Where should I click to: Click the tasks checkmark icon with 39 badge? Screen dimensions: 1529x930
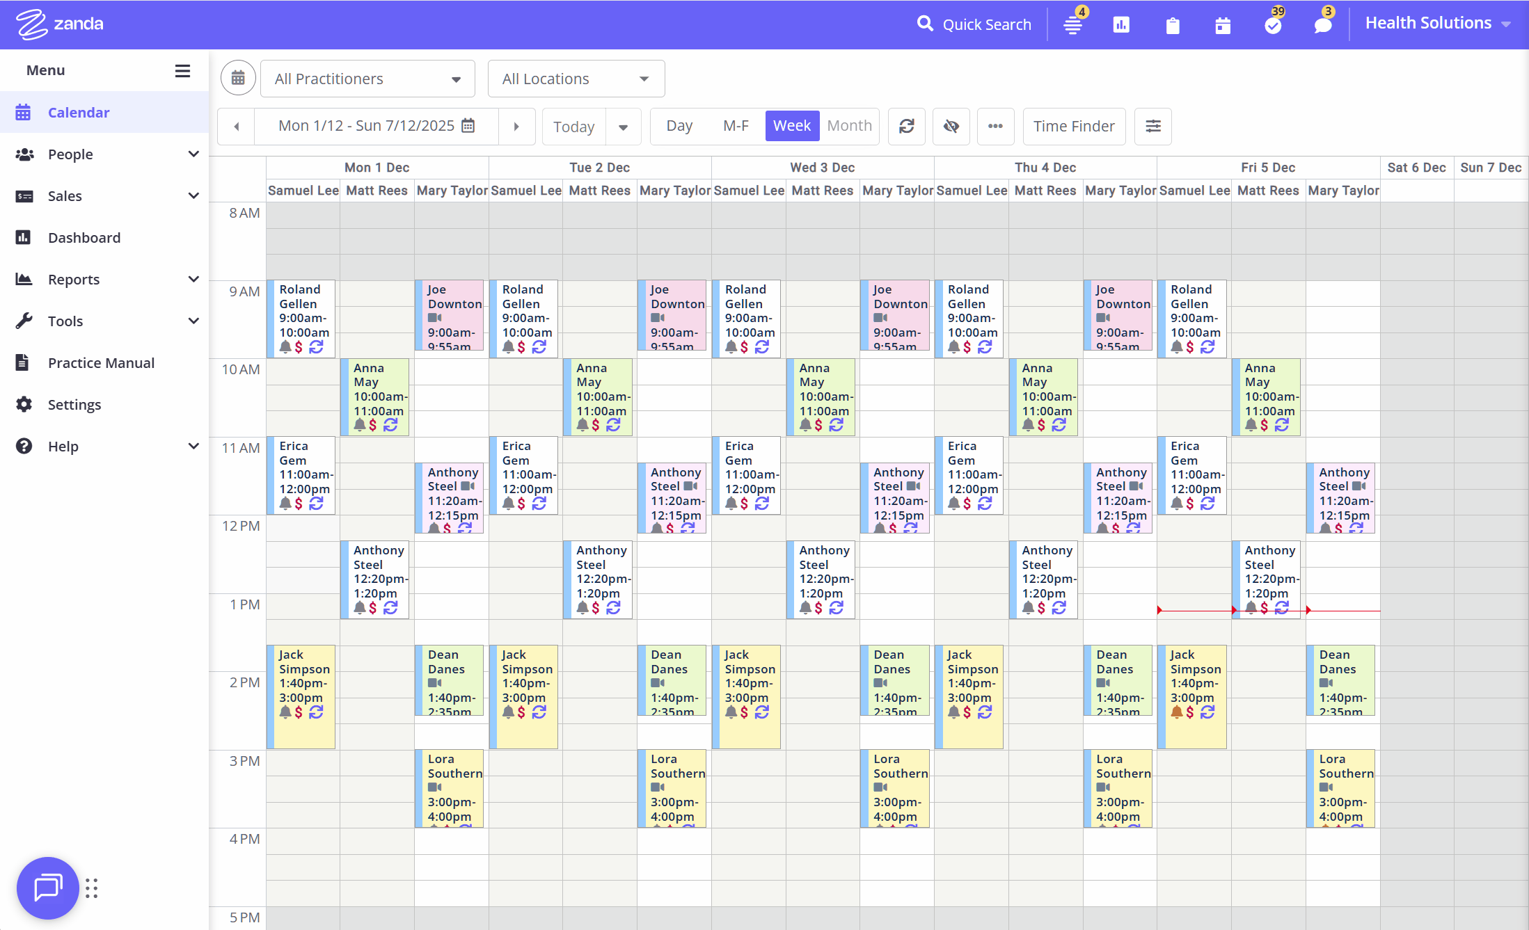pos(1273,25)
